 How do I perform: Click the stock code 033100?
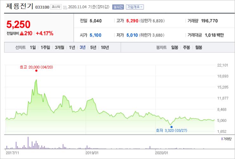(42, 7)
